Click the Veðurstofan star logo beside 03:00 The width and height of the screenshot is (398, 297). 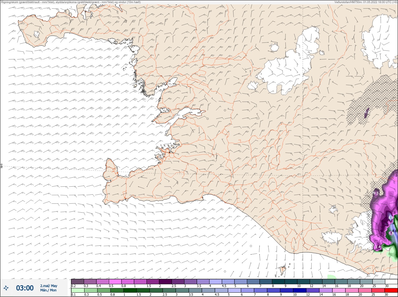[6, 288]
